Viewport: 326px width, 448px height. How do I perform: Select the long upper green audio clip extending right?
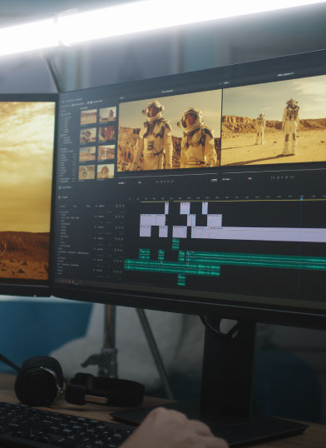click(x=256, y=259)
